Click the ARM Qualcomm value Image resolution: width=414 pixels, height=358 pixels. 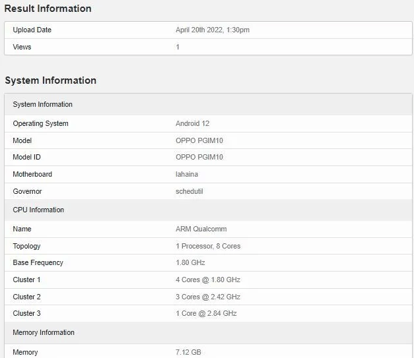[201, 229]
